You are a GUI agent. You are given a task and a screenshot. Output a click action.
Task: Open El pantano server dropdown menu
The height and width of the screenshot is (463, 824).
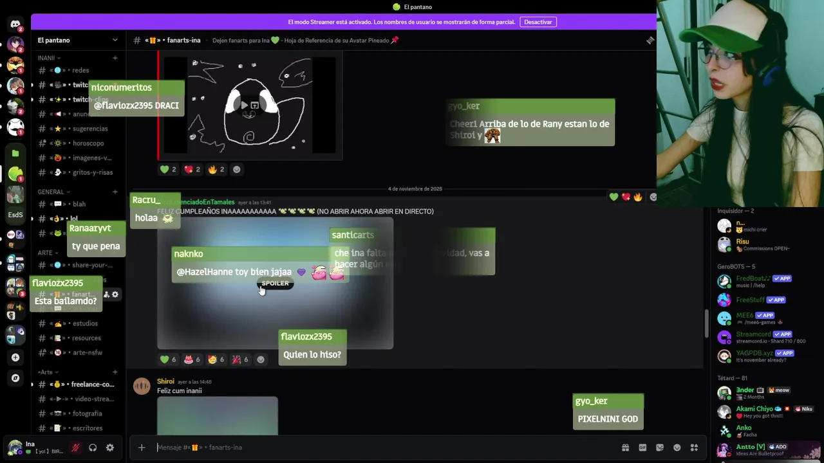click(x=77, y=40)
